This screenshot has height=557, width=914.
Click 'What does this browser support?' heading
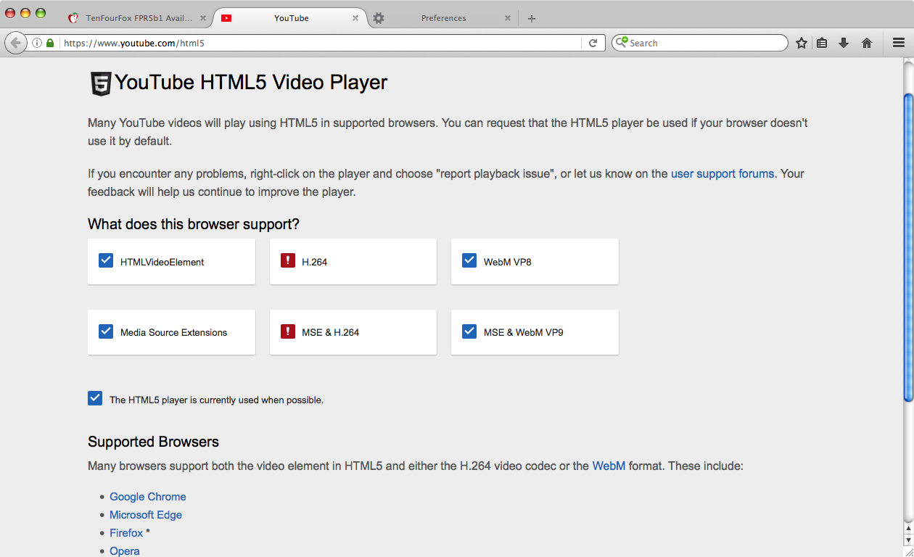[194, 224]
